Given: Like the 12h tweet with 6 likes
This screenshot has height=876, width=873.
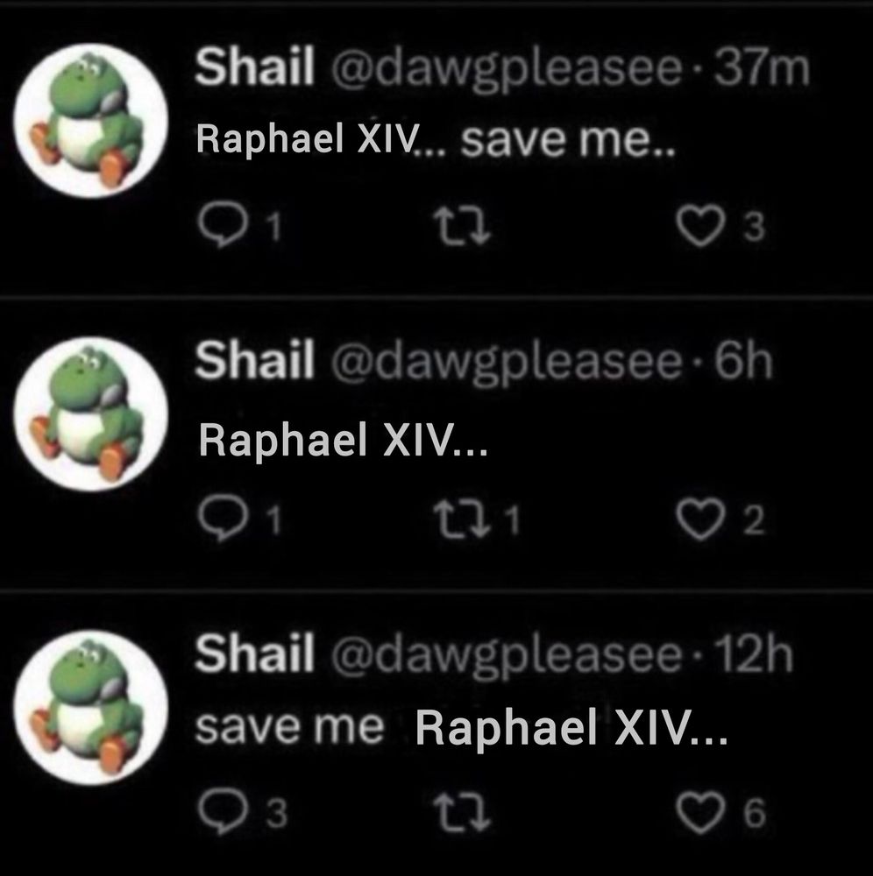Looking at the screenshot, I should [x=700, y=814].
